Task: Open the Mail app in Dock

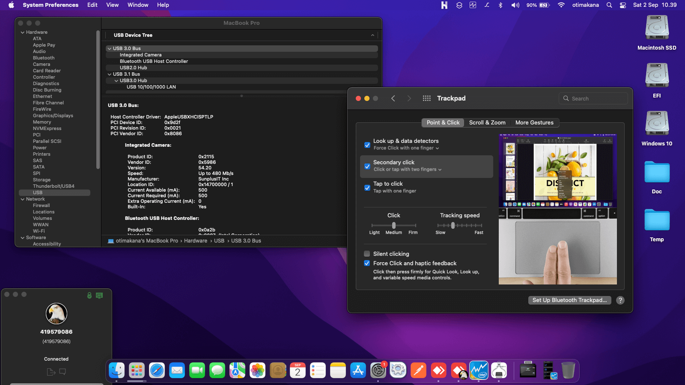Action: click(x=177, y=370)
